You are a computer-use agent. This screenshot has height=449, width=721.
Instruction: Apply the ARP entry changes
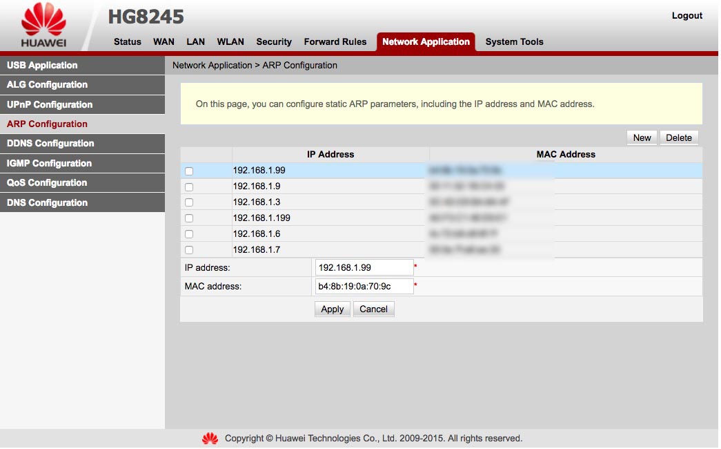(x=333, y=309)
